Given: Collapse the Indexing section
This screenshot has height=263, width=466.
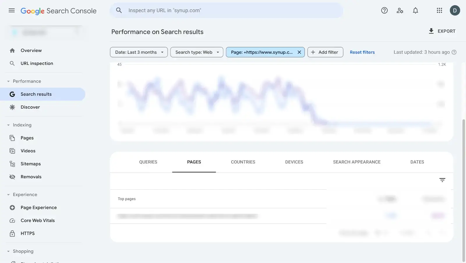Looking at the screenshot, I should coord(8,125).
